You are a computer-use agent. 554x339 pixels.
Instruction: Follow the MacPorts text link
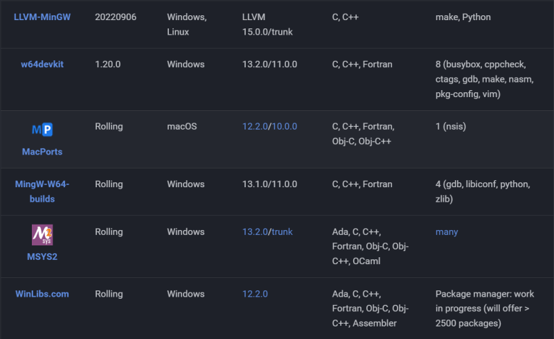pyautogui.click(x=42, y=151)
